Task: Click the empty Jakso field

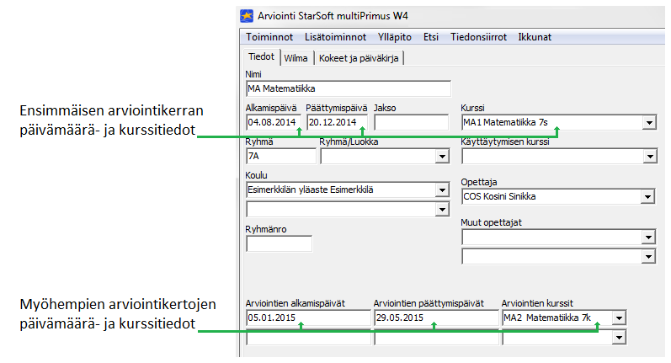Action: point(411,122)
